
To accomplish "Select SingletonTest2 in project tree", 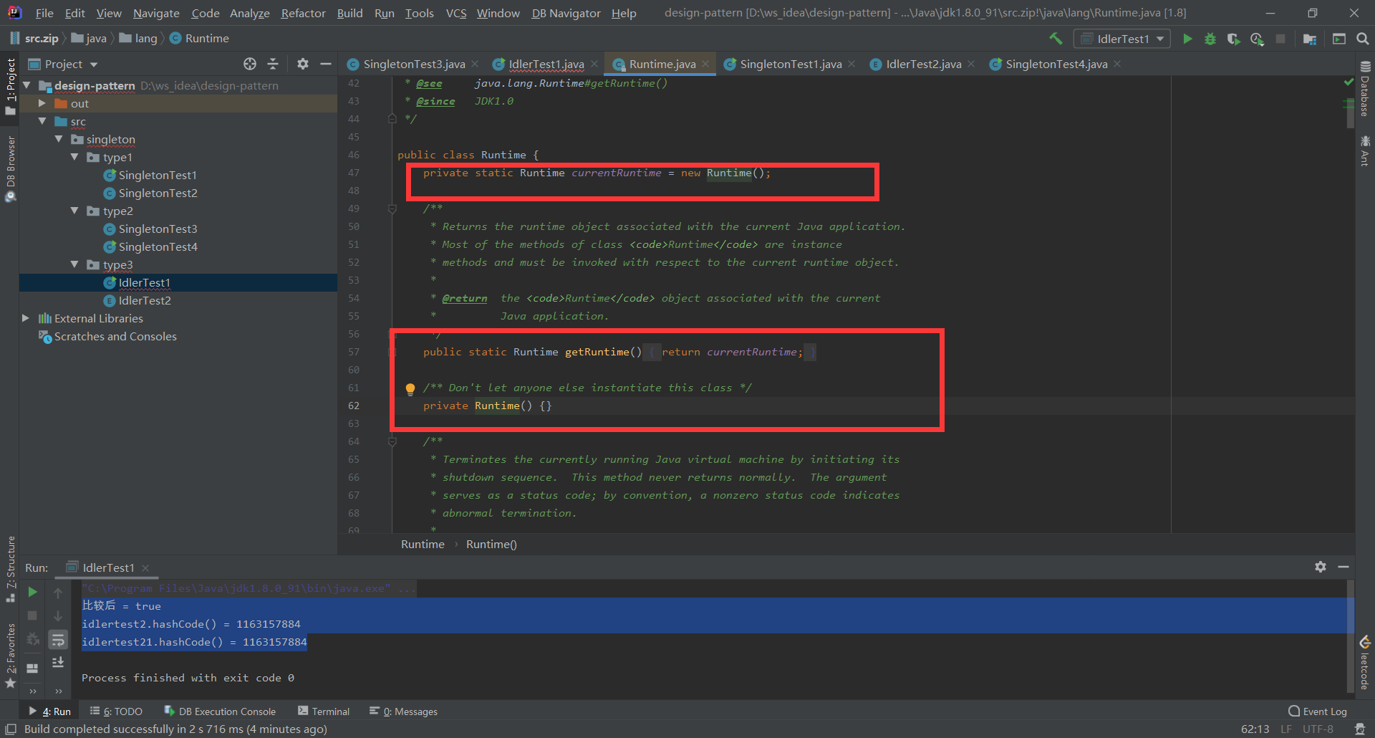I will [158, 193].
